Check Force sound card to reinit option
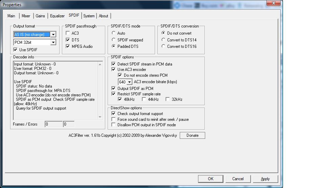 pos(113,119)
